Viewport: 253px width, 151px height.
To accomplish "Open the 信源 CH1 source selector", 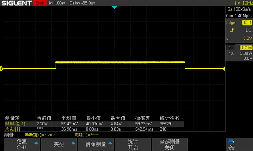I will click(22, 144).
